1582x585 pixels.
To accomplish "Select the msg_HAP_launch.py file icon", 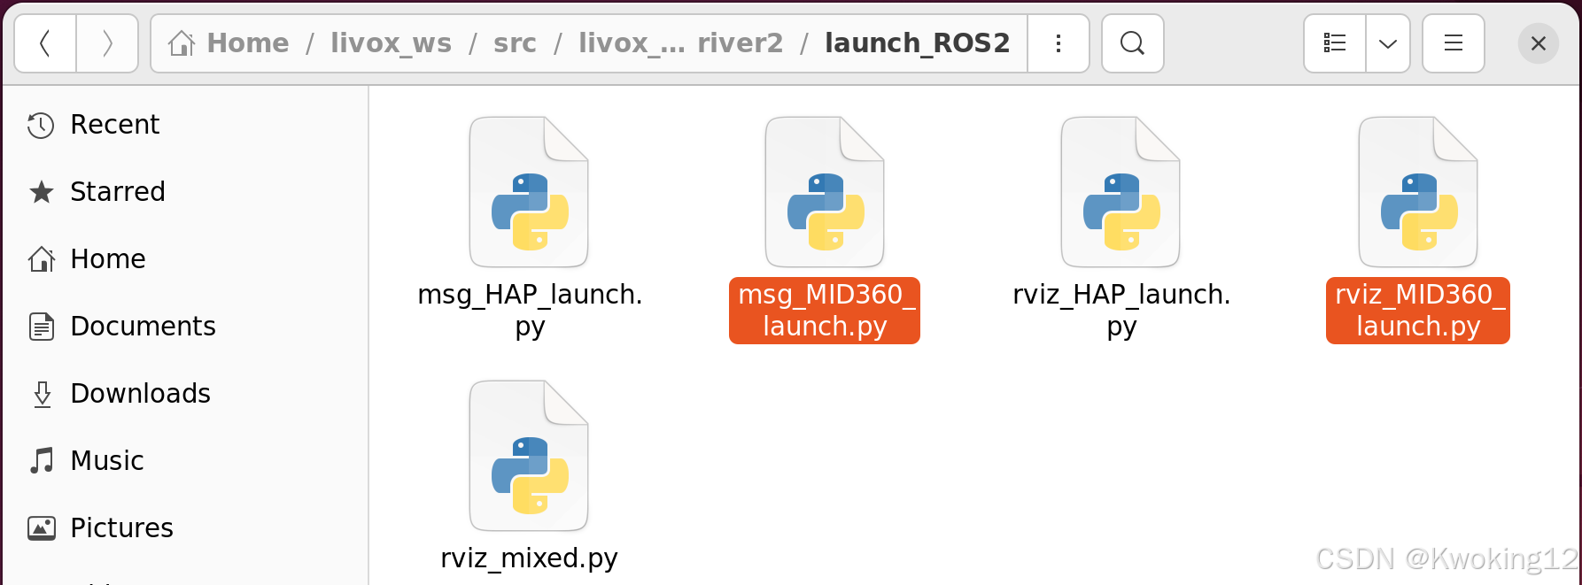I will pos(529,192).
